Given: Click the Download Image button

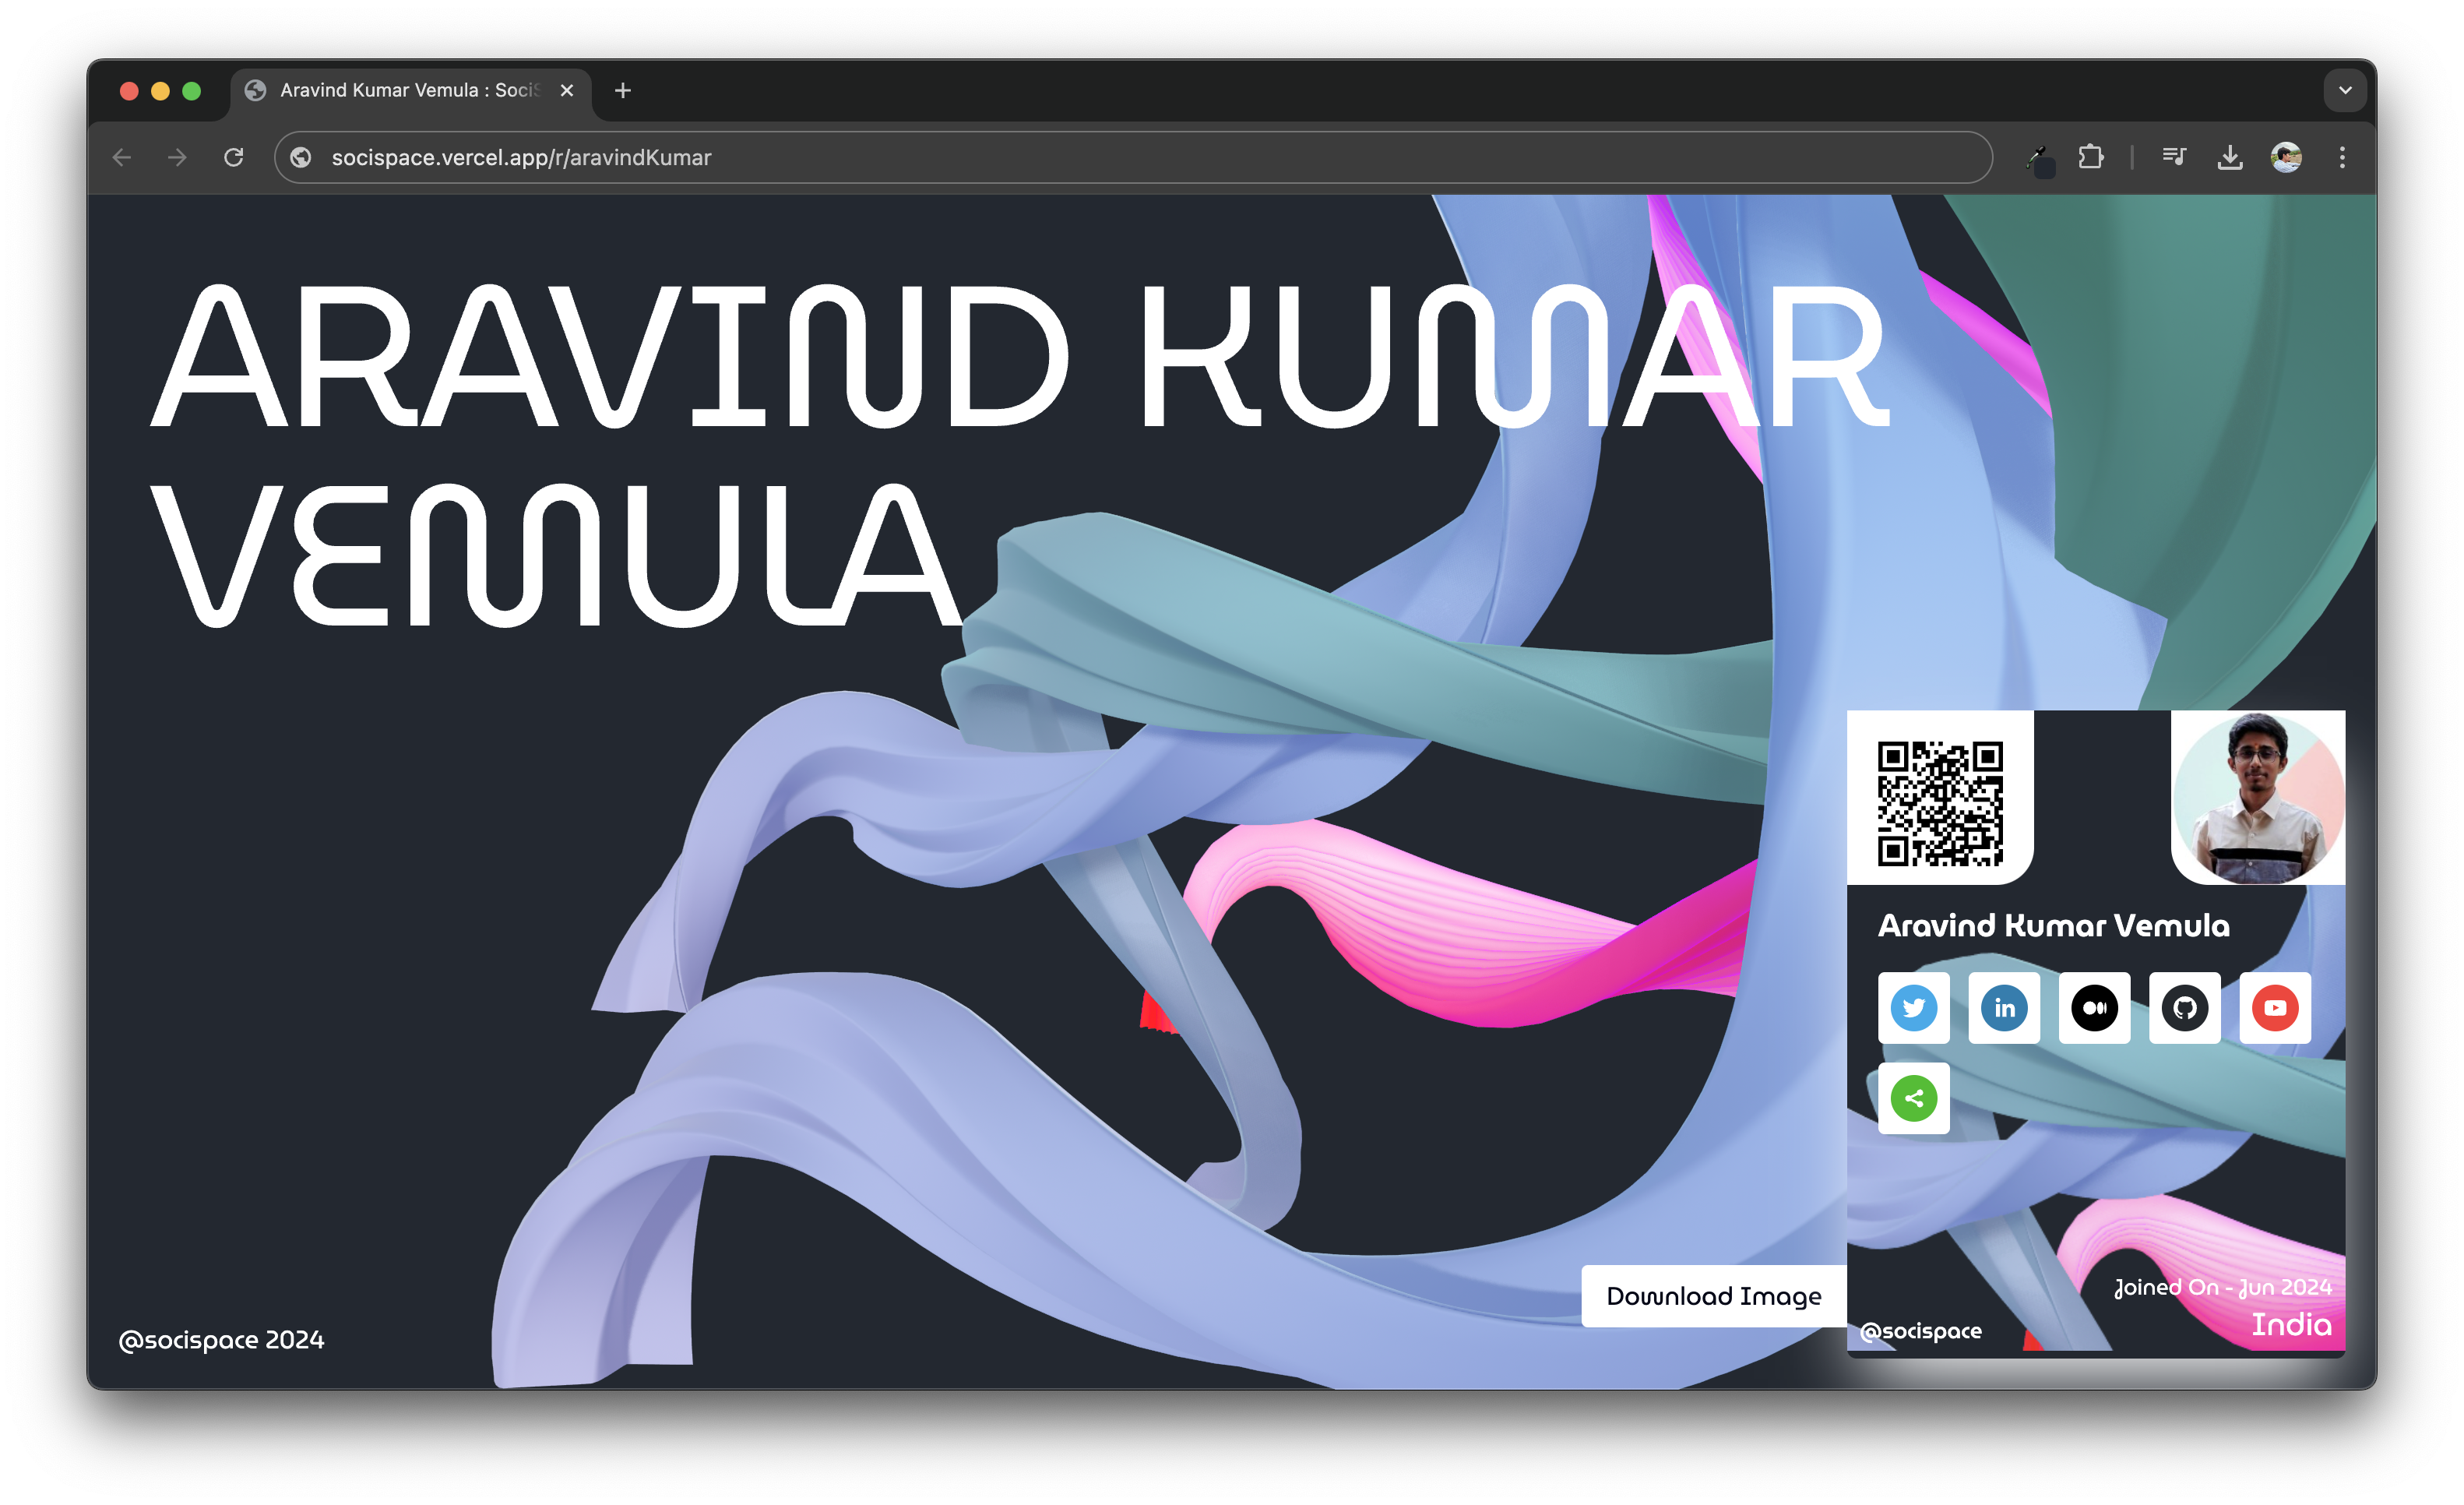Looking at the screenshot, I should pos(1713,1295).
